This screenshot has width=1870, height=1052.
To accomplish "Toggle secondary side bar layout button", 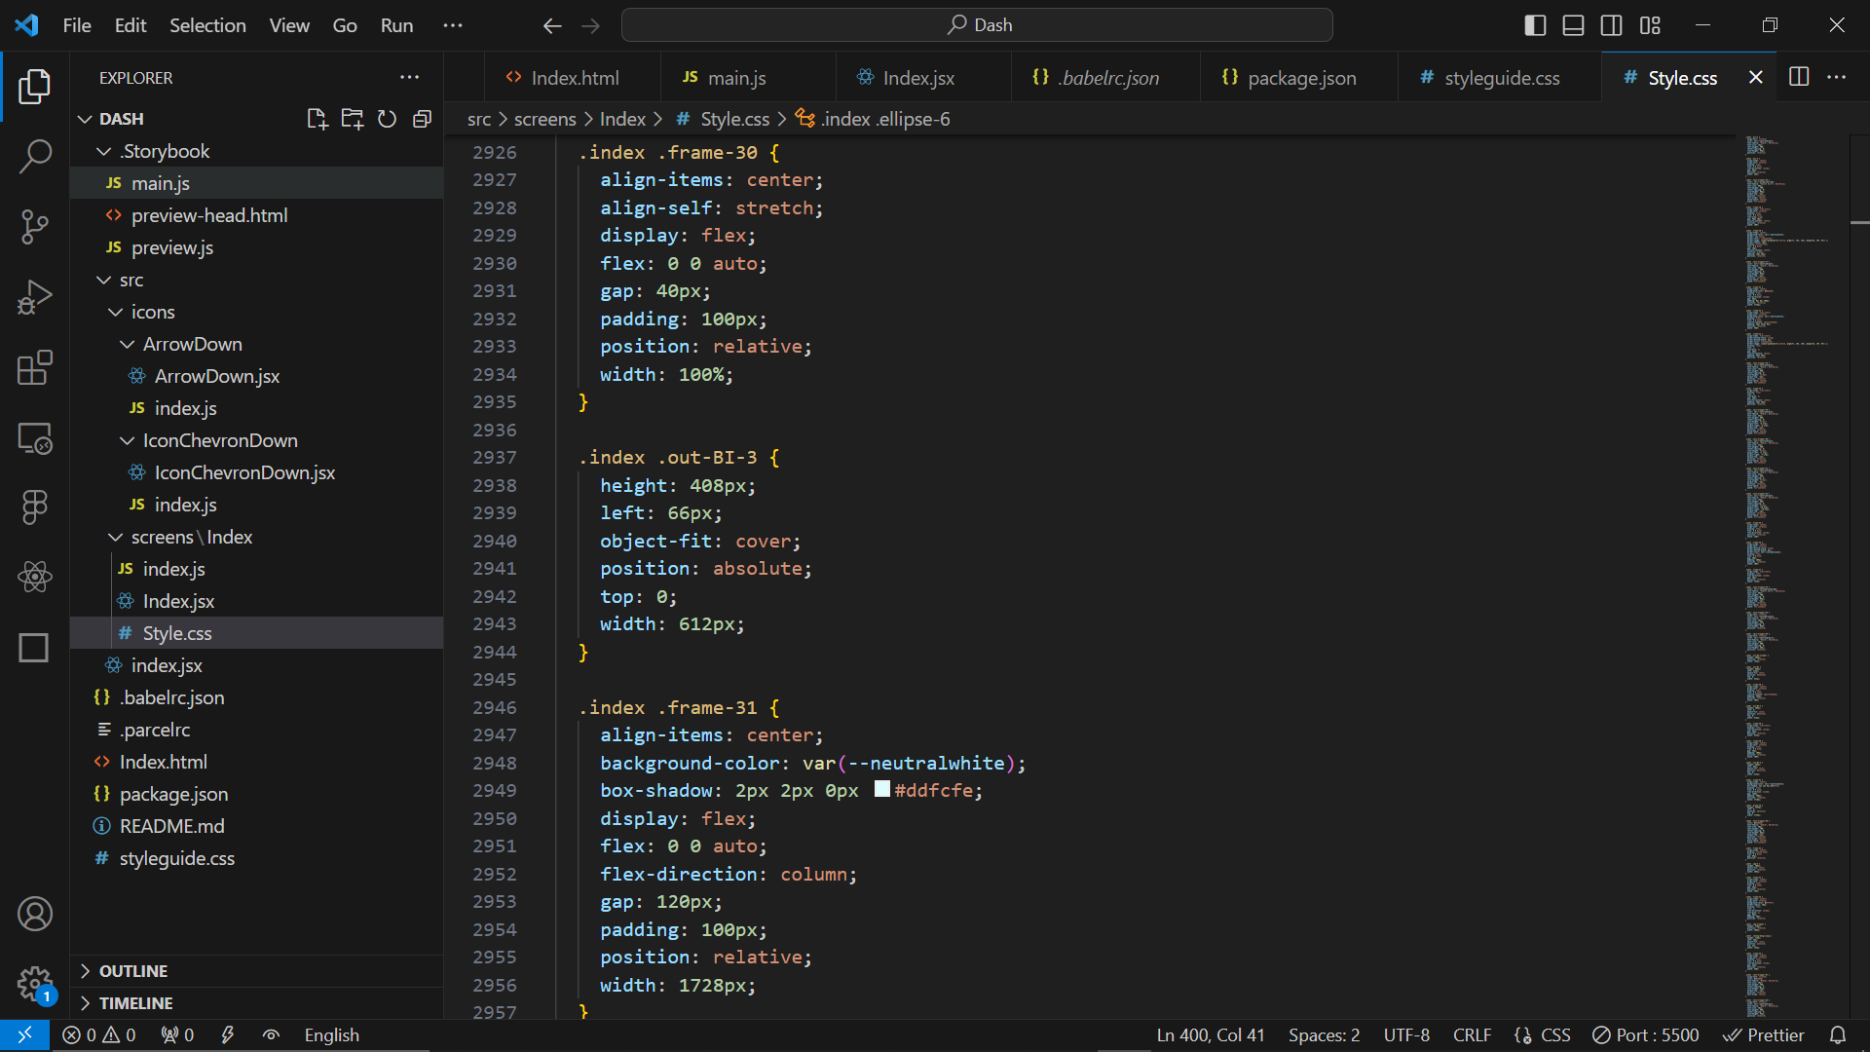I will pyautogui.click(x=1612, y=25).
